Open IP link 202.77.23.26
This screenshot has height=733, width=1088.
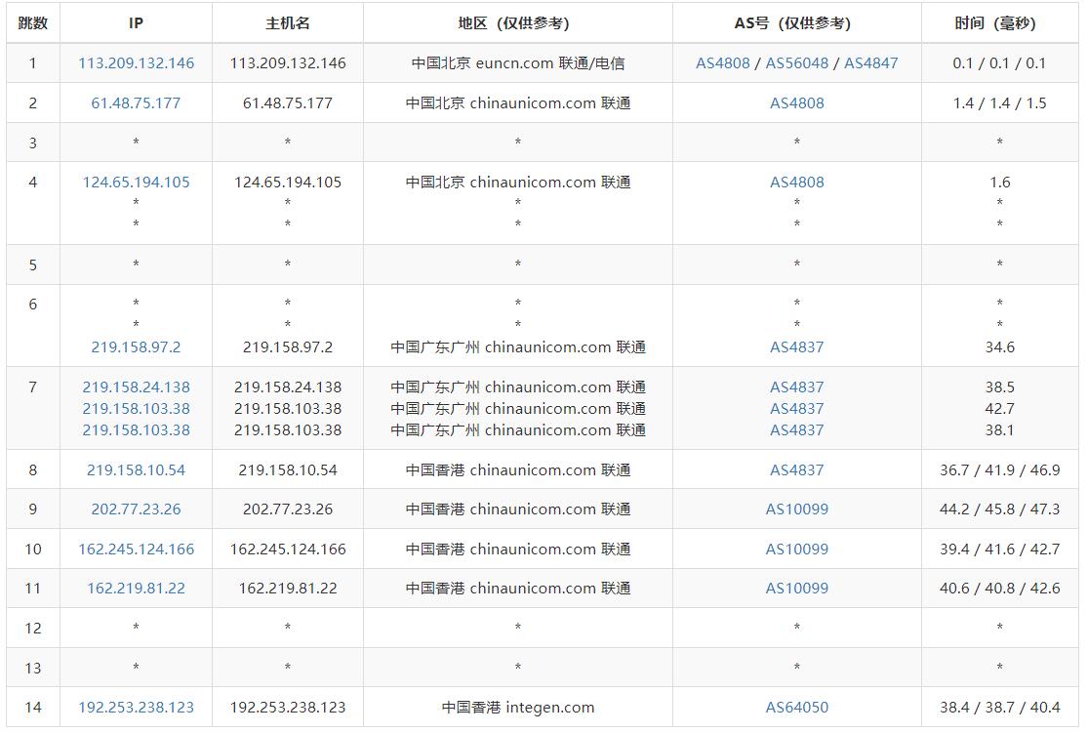[136, 509]
